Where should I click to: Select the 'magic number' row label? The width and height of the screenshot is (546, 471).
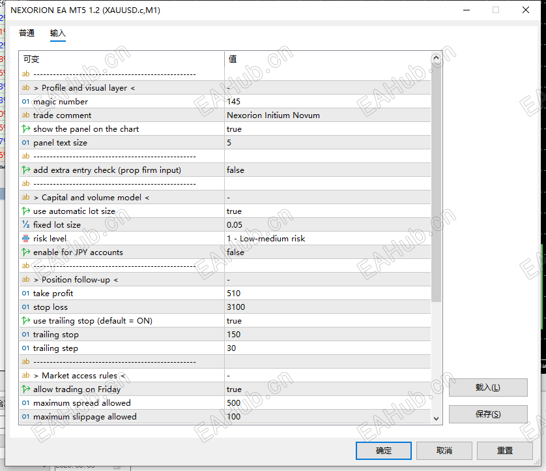(x=61, y=102)
